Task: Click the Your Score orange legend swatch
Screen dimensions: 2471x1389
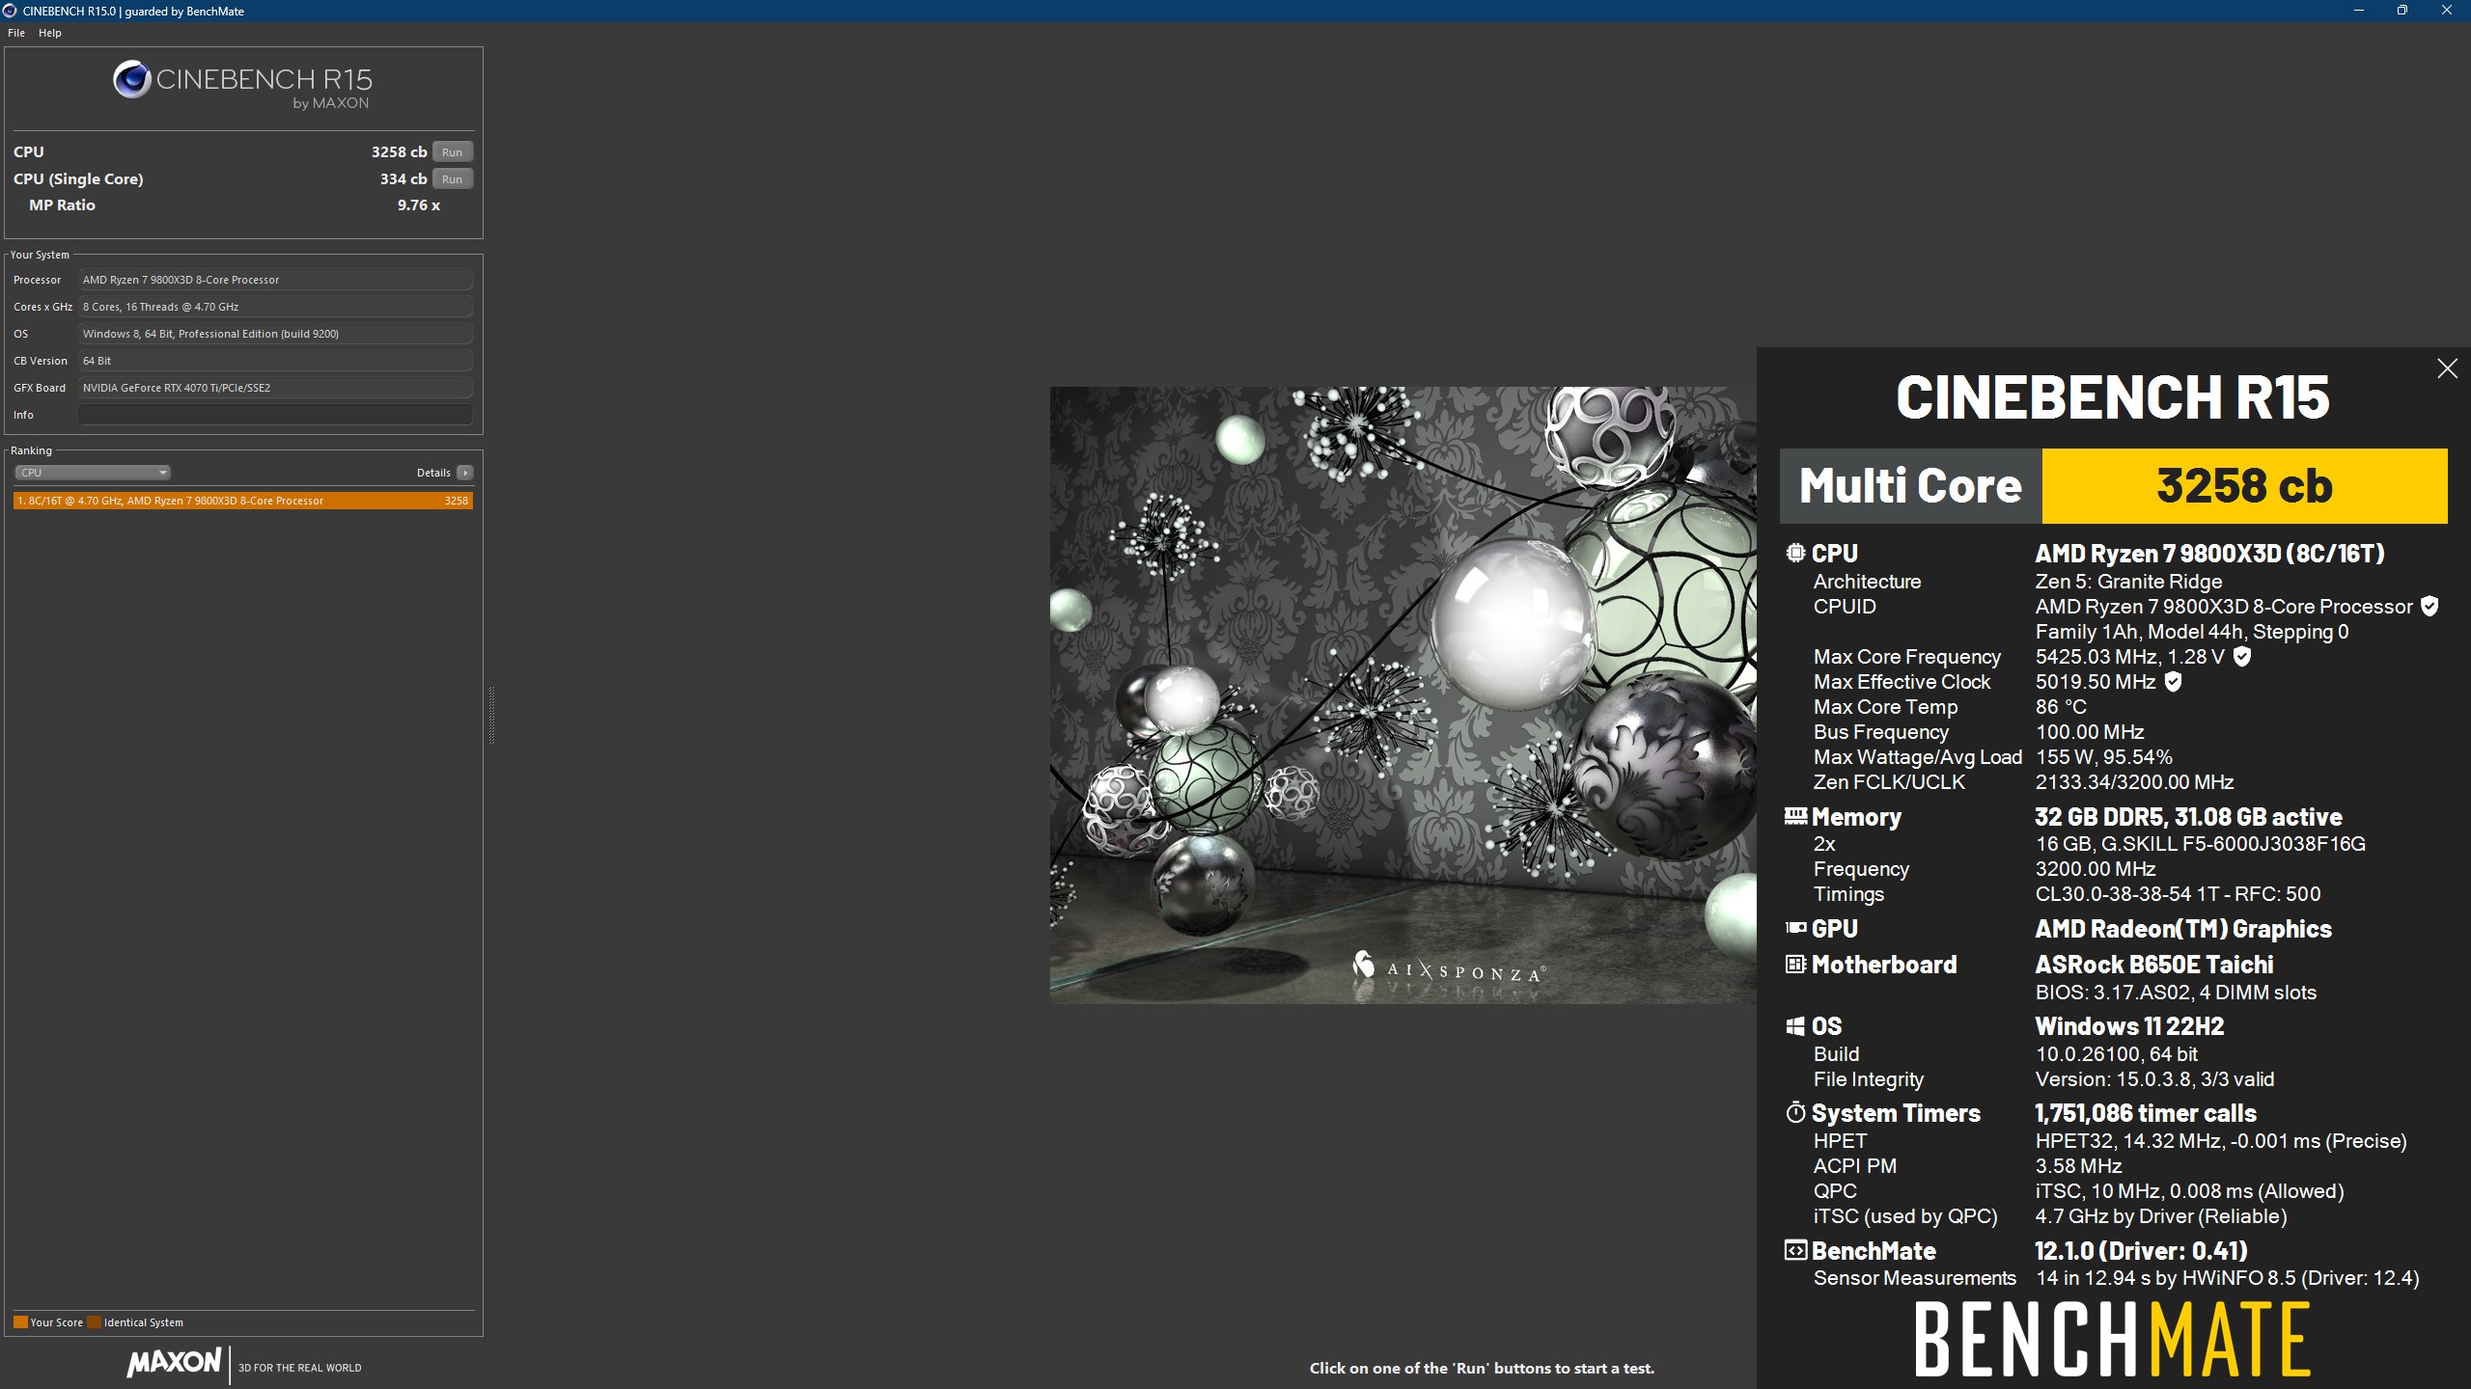Action: pyautogui.click(x=20, y=1322)
